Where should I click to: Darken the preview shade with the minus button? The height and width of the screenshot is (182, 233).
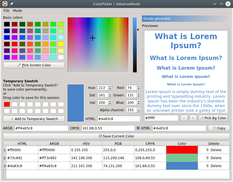click(x=184, y=118)
